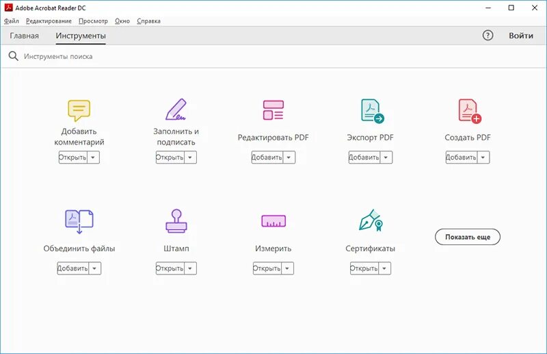Click the Штамп stamp icon
547x354 pixels.
[x=176, y=221]
